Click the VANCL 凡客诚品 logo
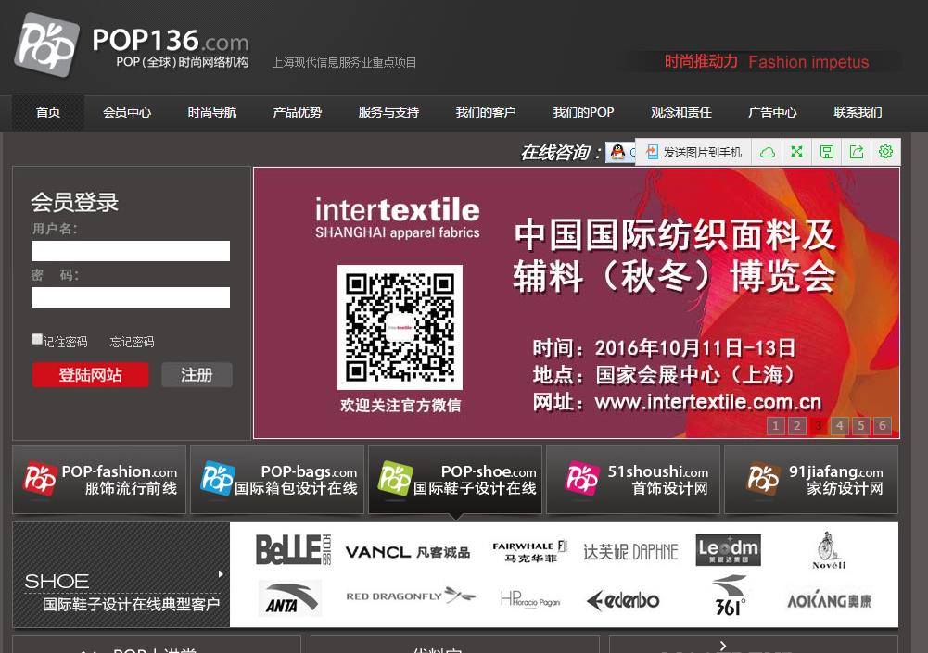The width and height of the screenshot is (928, 653). click(x=408, y=552)
